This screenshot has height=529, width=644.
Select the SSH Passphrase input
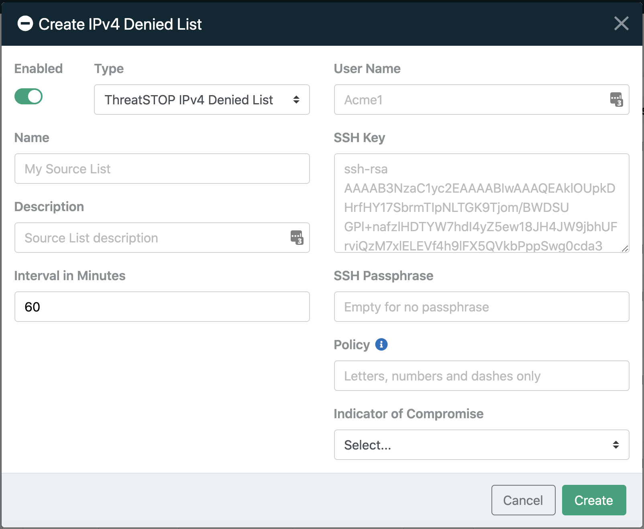481,307
